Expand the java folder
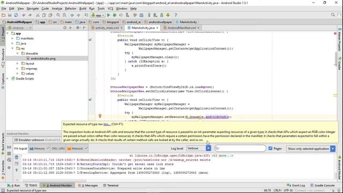Screen dimensions: 343x193 pyautogui.click(x=12, y=43)
